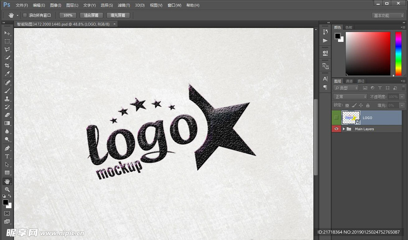The image size is (408, 240).
Task: Enable the scroll all windows checkbox
Action: pyautogui.click(x=25, y=15)
